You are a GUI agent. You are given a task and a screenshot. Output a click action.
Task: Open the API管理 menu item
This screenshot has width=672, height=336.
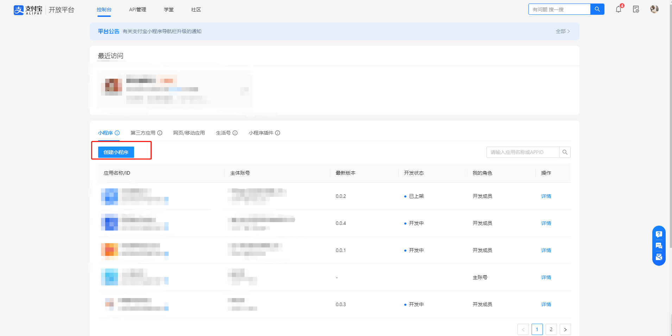138,9
